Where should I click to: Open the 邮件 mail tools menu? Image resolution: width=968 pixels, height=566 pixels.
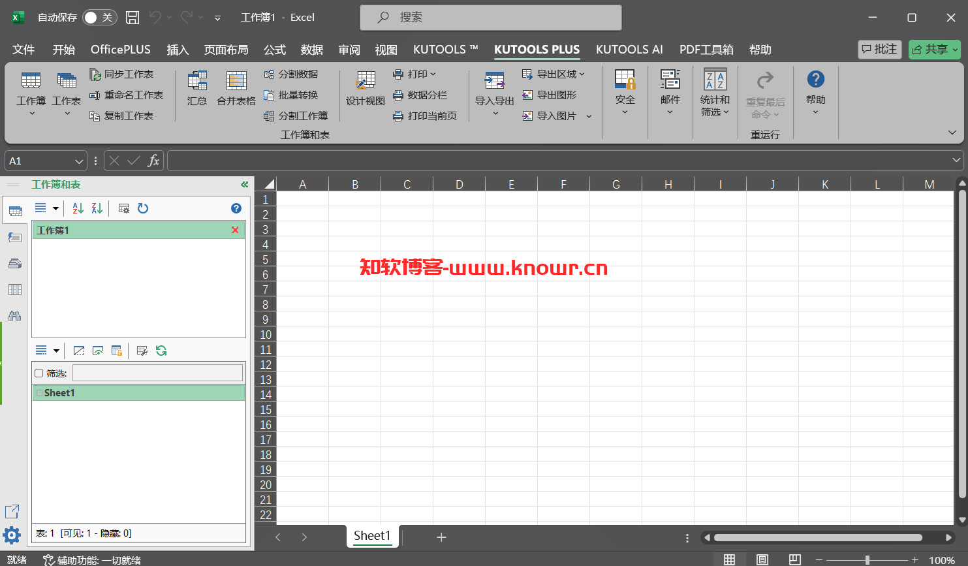670,93
